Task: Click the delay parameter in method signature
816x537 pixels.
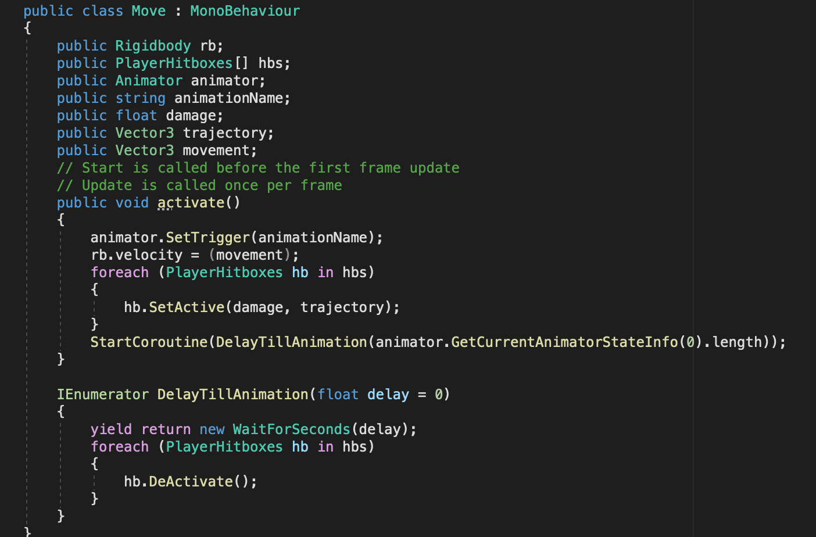Action: pos(388,395)
